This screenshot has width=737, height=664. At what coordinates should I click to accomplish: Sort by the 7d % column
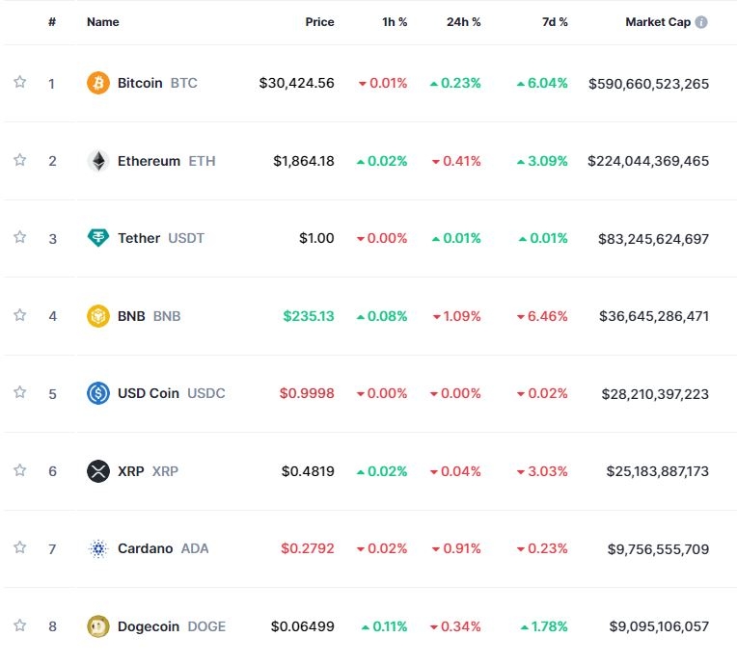553,22
